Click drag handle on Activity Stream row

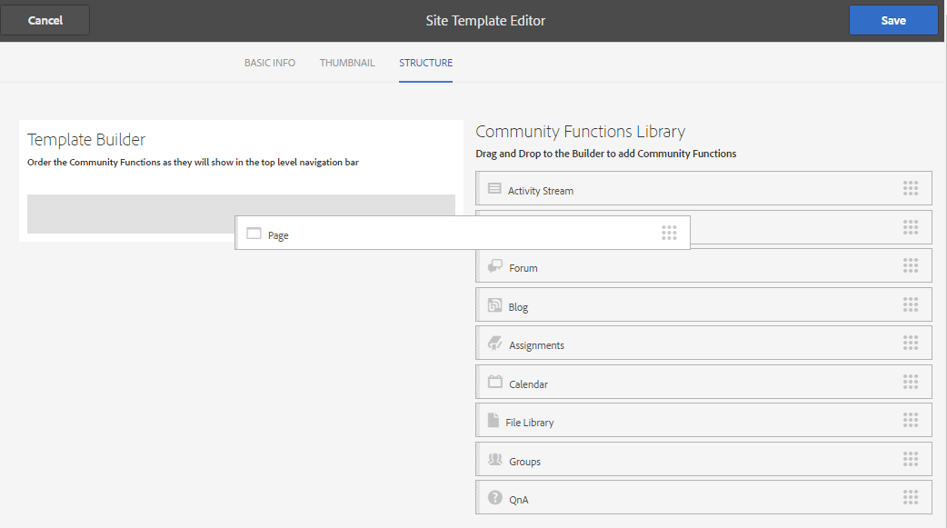tap(911, 188)
